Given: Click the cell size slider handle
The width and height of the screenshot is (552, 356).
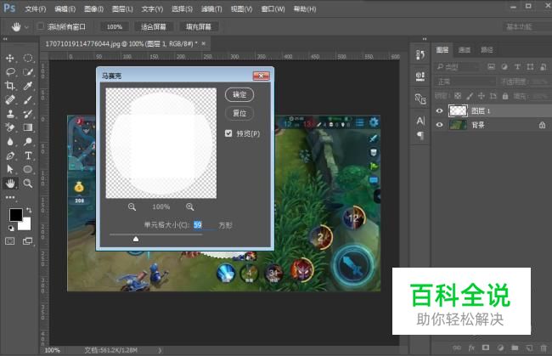Looking at the screenshot, I should pos(136,239).
